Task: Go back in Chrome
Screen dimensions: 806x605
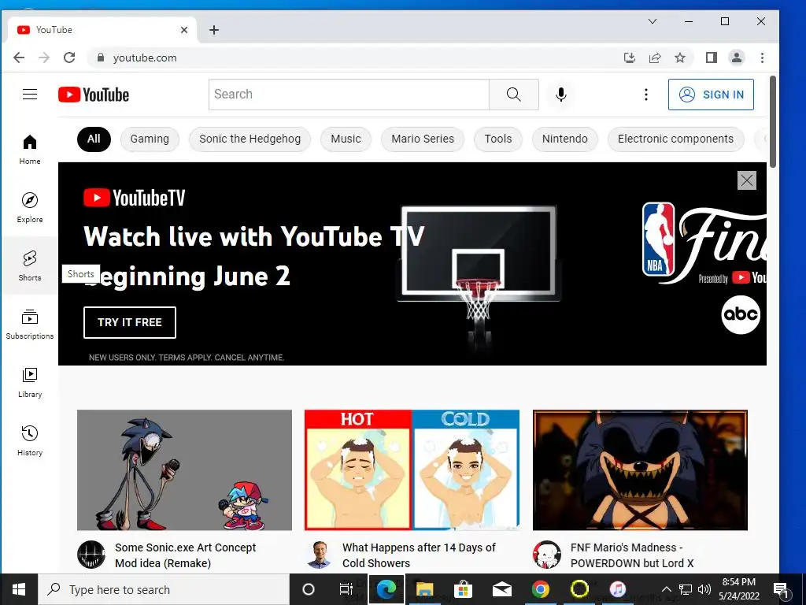Action: pos(19,58)
